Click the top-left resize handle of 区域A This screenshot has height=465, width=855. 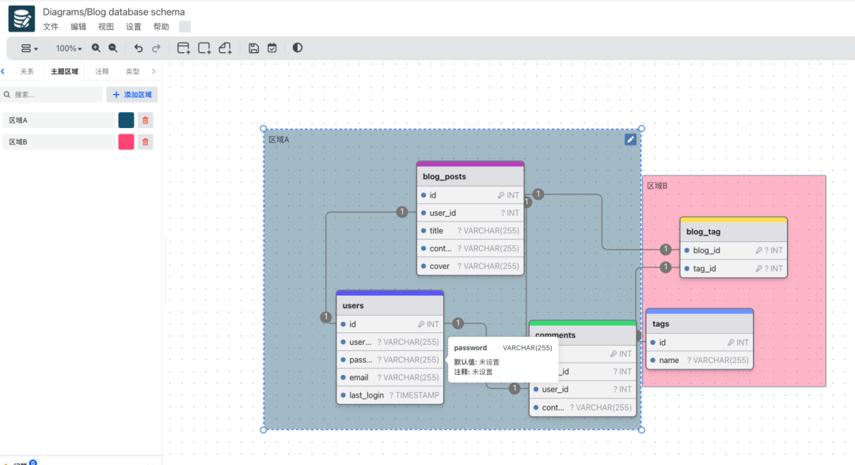tap(264, 129)
